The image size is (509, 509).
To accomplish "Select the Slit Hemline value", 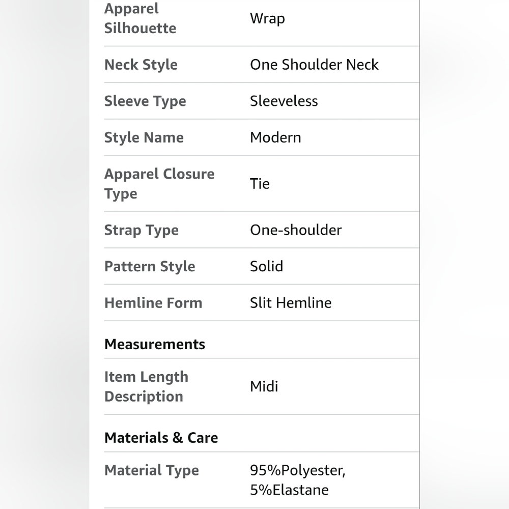I will [291, 303].
